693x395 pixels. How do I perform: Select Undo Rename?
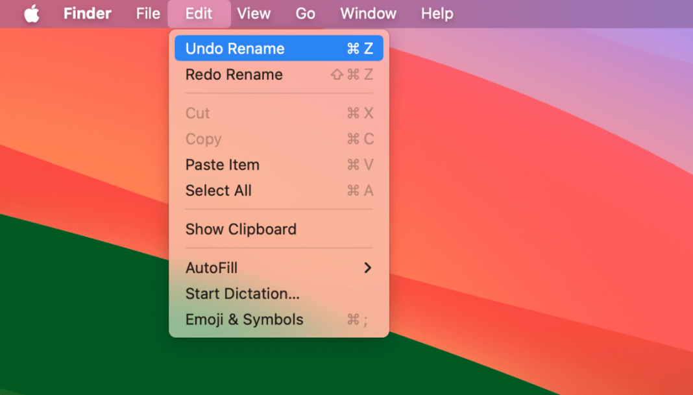coord(235,48)
